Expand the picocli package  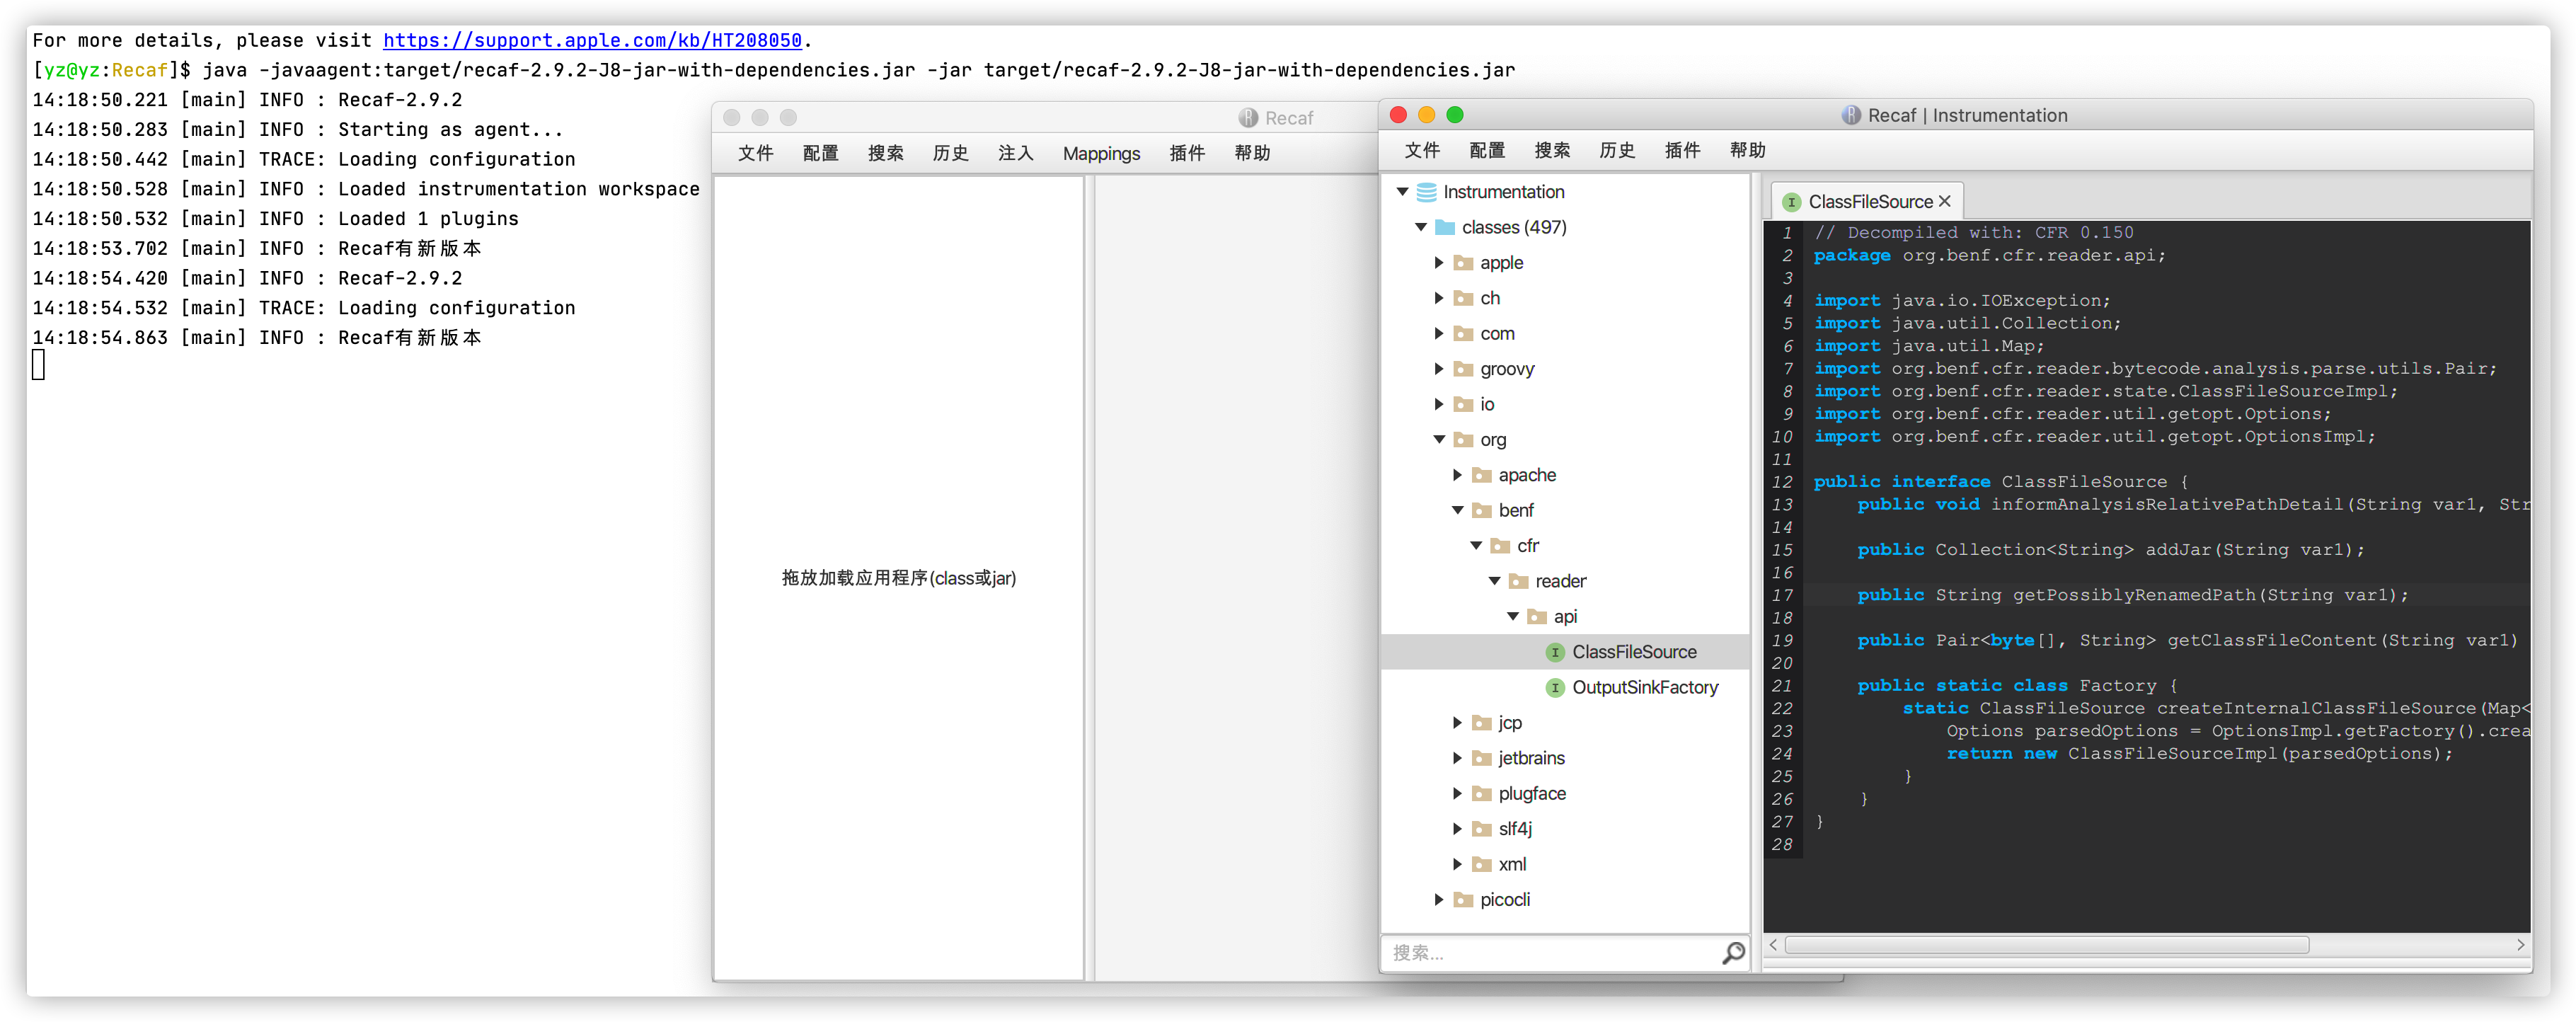coord(1439,899)
